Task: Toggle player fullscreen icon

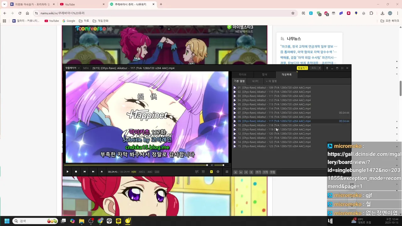Action: click(342, 68)
